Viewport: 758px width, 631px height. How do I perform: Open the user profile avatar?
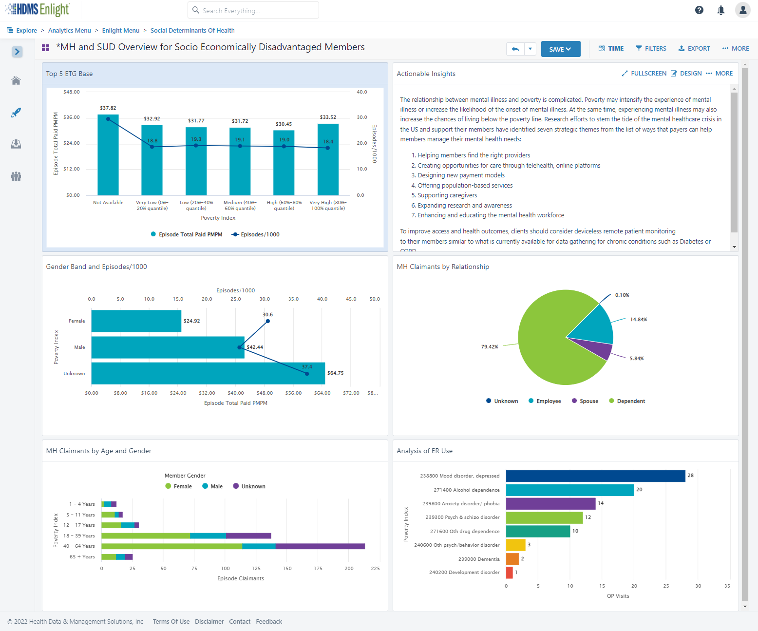click(x=742, y=10)
